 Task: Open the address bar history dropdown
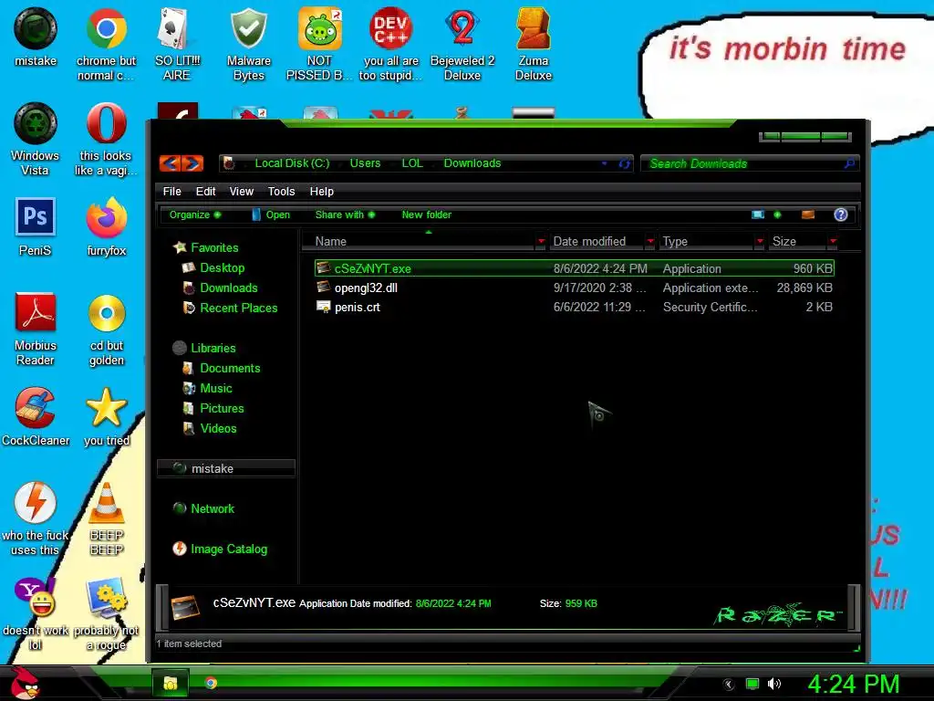click(x=604, y=163)
